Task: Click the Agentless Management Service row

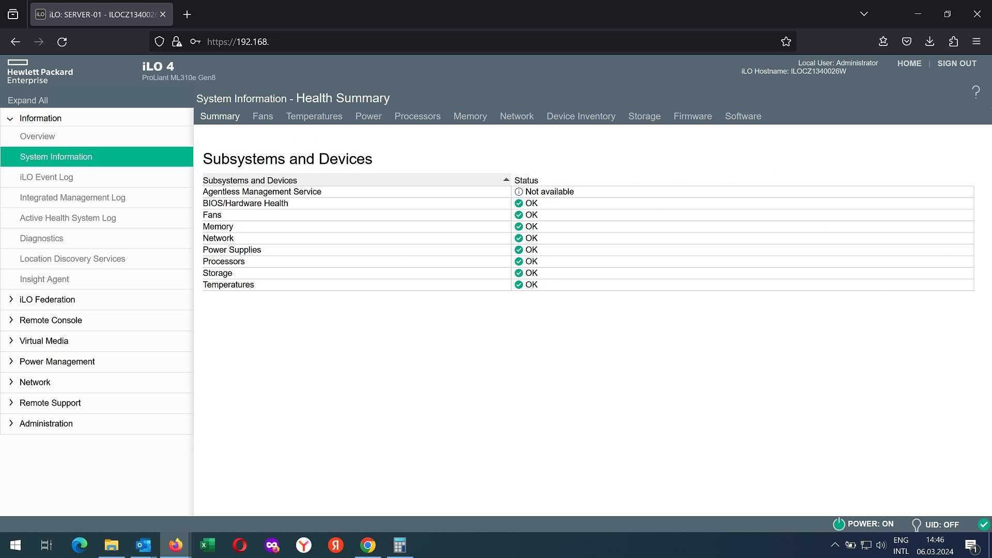Action: coord(588,192)
